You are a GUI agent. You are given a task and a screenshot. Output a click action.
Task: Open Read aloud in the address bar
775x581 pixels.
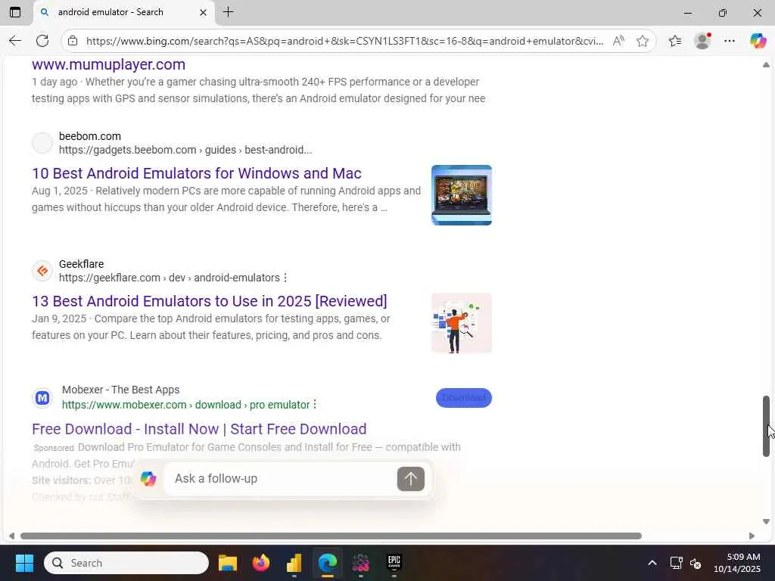pyautogui.click(x=618, y=41)
